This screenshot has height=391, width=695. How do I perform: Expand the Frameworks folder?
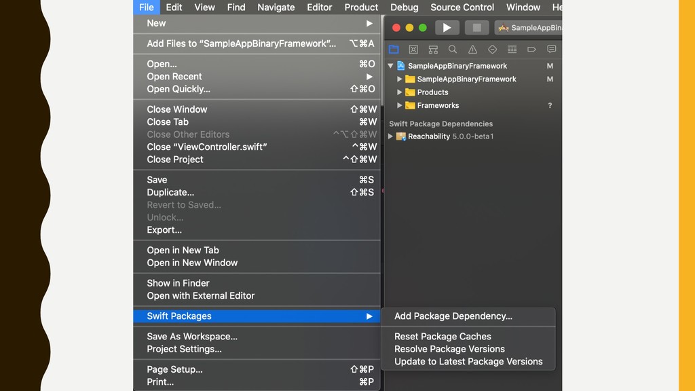tap(399, 105)
